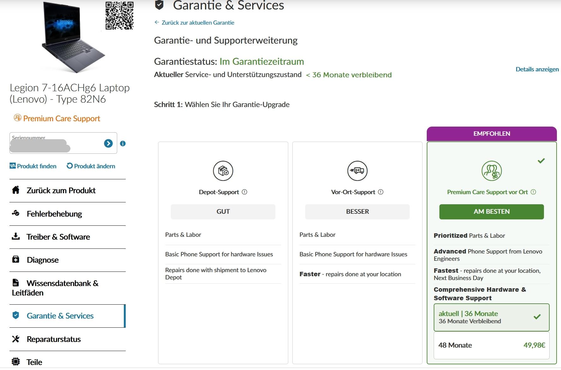Open the Premium Care Support link
Screen dimensions: 561x370
(62, 118)
